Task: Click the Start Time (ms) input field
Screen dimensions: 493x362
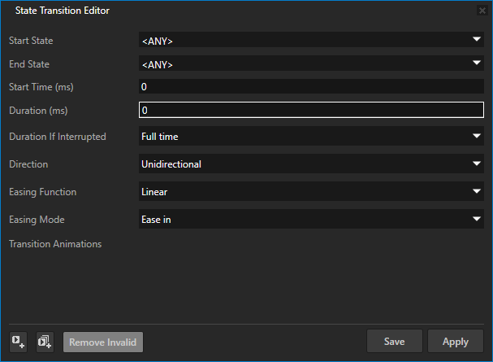Action: point(311,86)
